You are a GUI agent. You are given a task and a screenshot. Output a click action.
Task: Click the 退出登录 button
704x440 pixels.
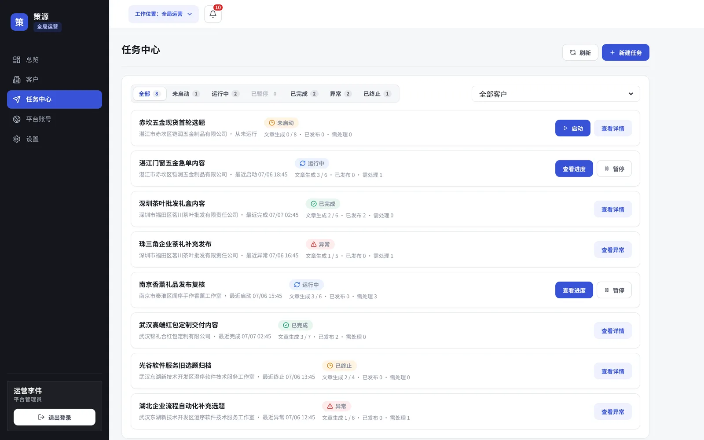click(55, 417)
